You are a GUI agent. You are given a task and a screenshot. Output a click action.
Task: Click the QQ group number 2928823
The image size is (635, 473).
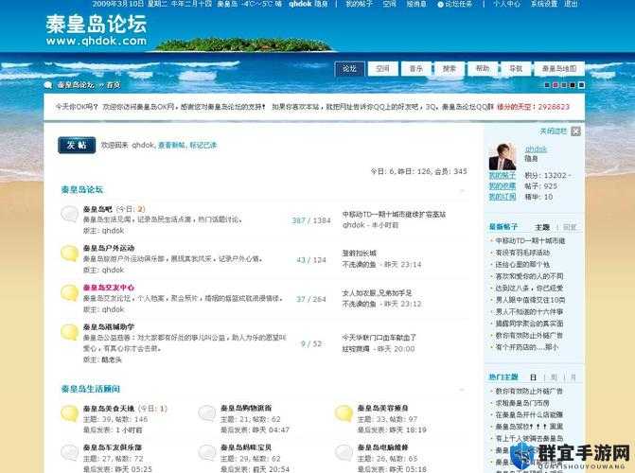click(x=554, y=107)
